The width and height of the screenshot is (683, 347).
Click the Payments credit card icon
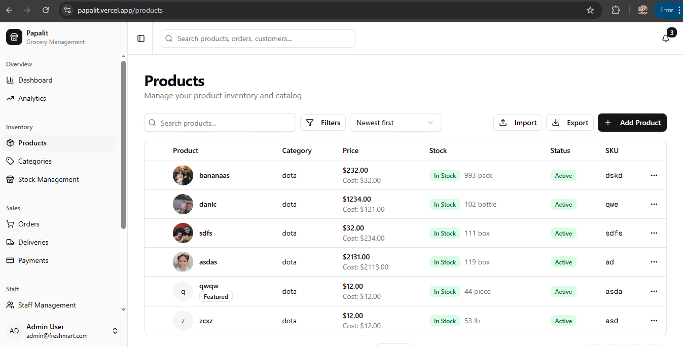tap(10, 260)
